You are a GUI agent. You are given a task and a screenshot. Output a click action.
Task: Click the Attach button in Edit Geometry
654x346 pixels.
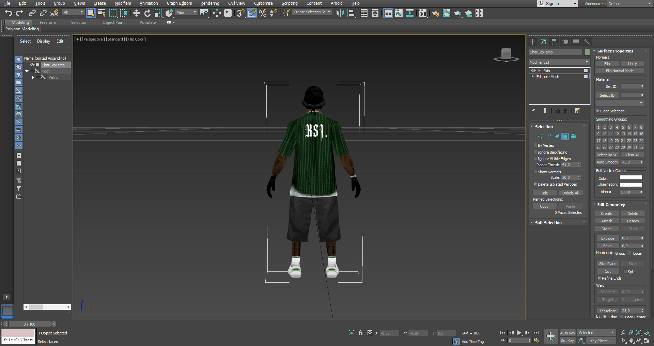(607, 221)
